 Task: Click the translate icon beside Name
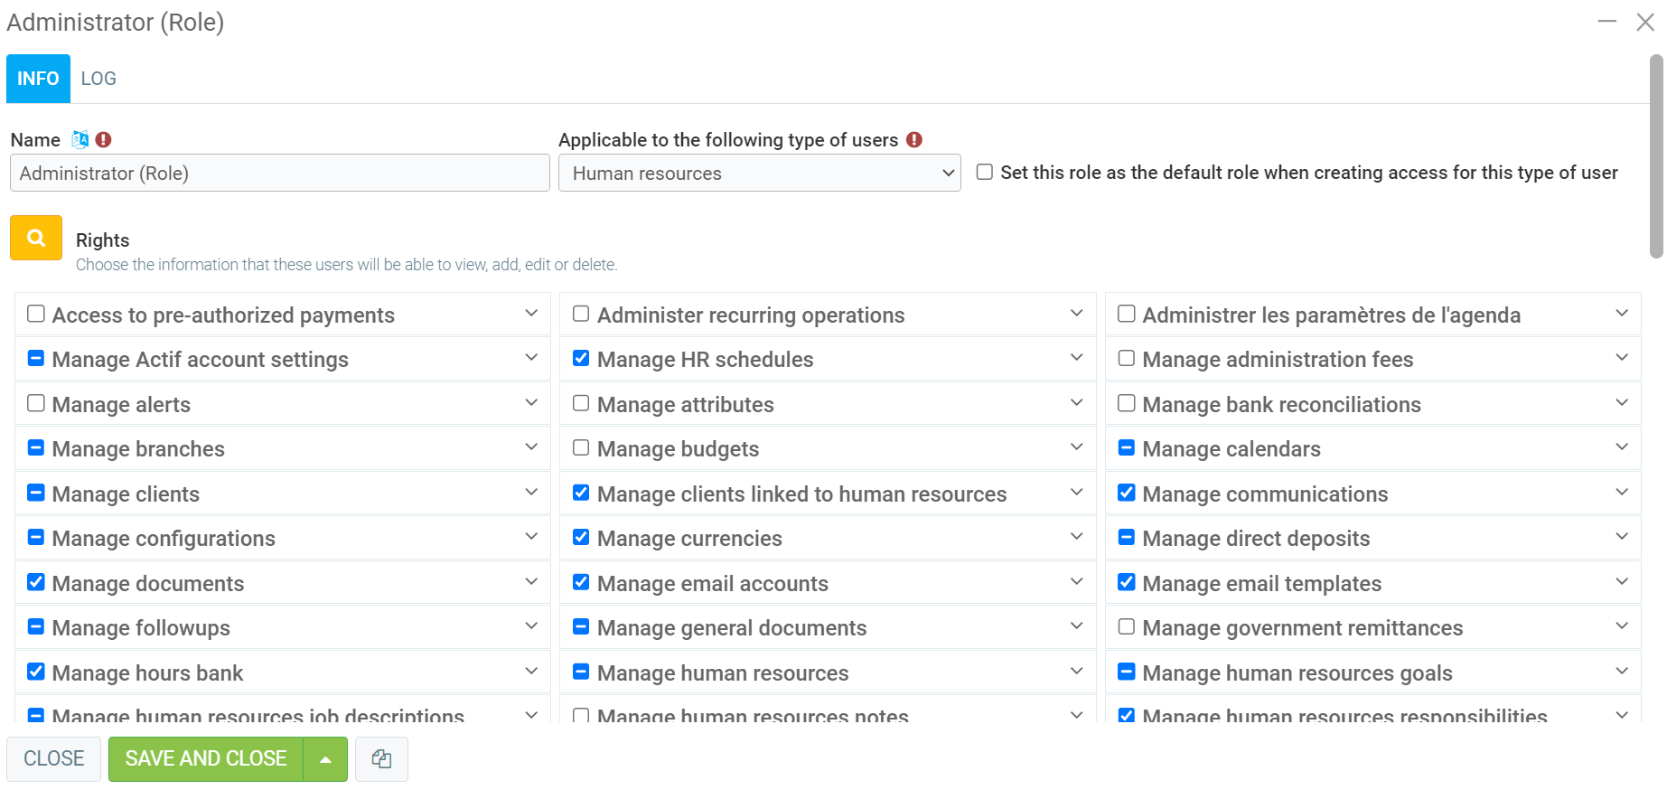click(x=80, y=139)
